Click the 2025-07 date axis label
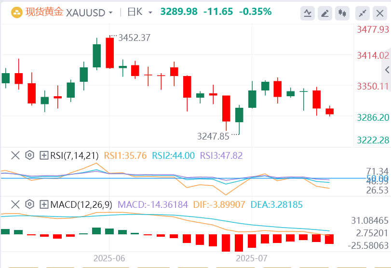 (x=251, y=258)
